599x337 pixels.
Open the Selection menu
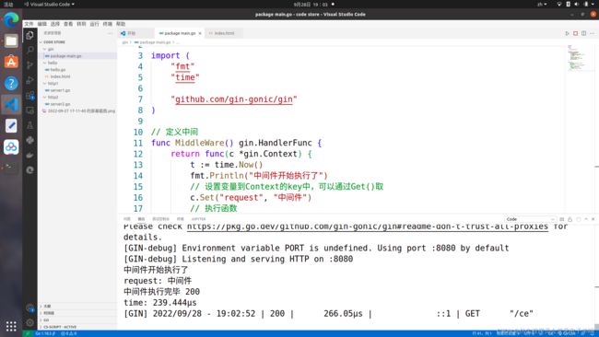coord(55,24)
